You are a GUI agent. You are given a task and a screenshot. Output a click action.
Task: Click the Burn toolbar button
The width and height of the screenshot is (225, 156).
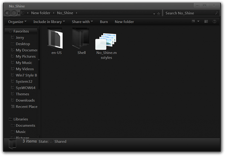(x=104, y=22)
